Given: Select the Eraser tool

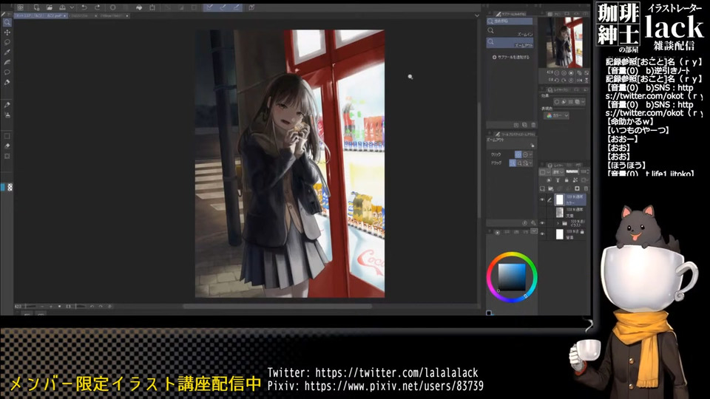Looking at the screenshot, I should pos(7,146).
